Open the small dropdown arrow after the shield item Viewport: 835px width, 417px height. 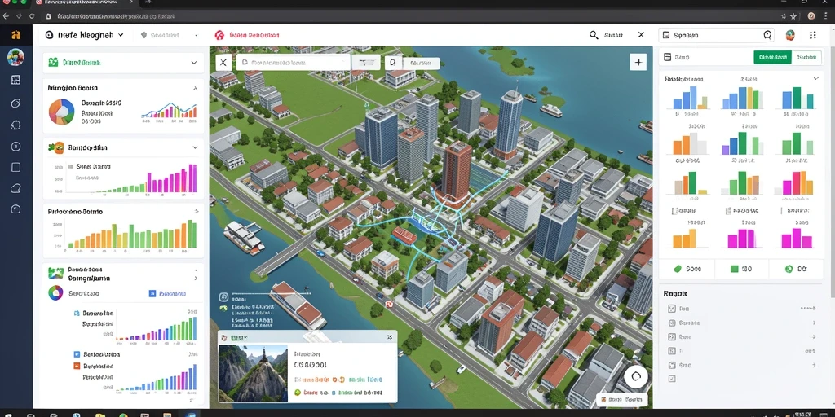coord(197,36)
